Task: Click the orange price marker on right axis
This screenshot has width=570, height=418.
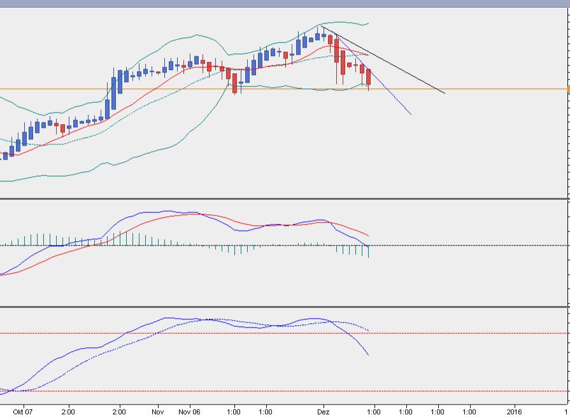Action: click(x=567, y=90)
